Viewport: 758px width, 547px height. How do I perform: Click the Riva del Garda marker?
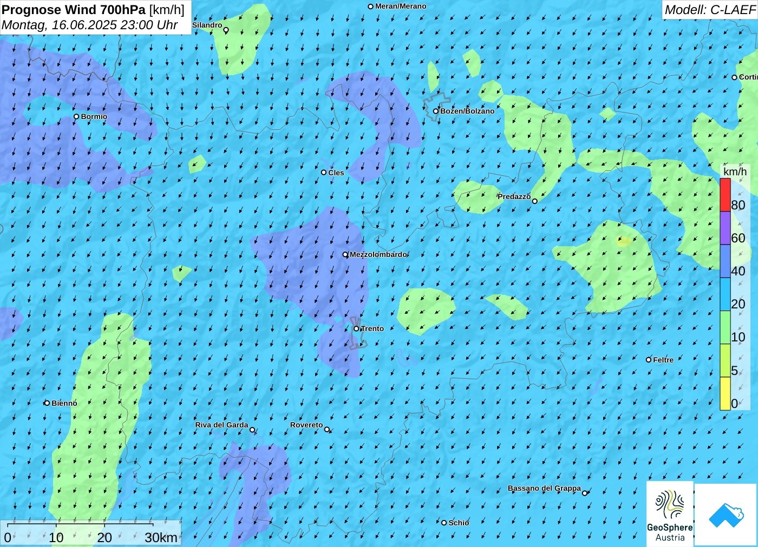pyautogui.click(x=252, y=430)
